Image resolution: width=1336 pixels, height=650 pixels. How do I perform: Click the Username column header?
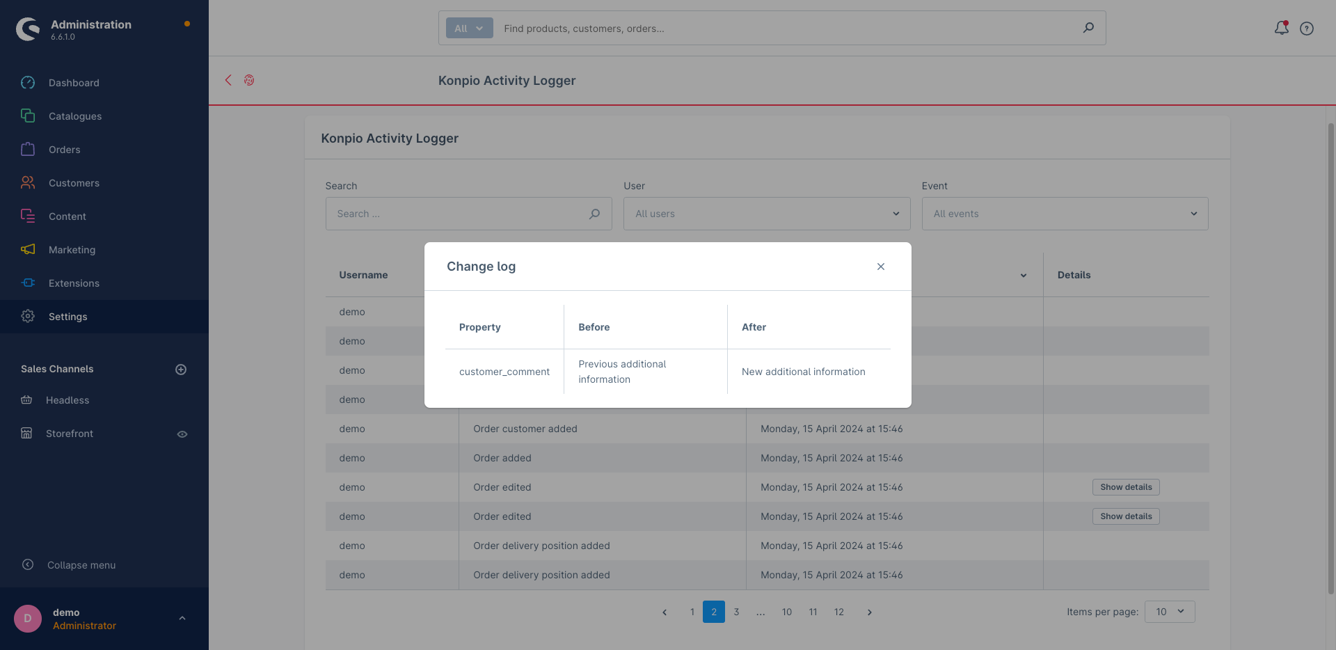[x=363, y=275]
